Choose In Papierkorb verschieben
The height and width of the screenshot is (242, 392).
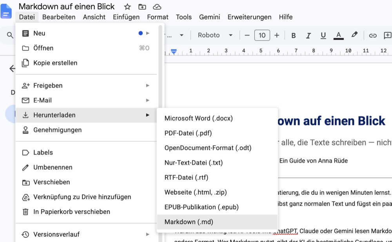coord(86,211)
